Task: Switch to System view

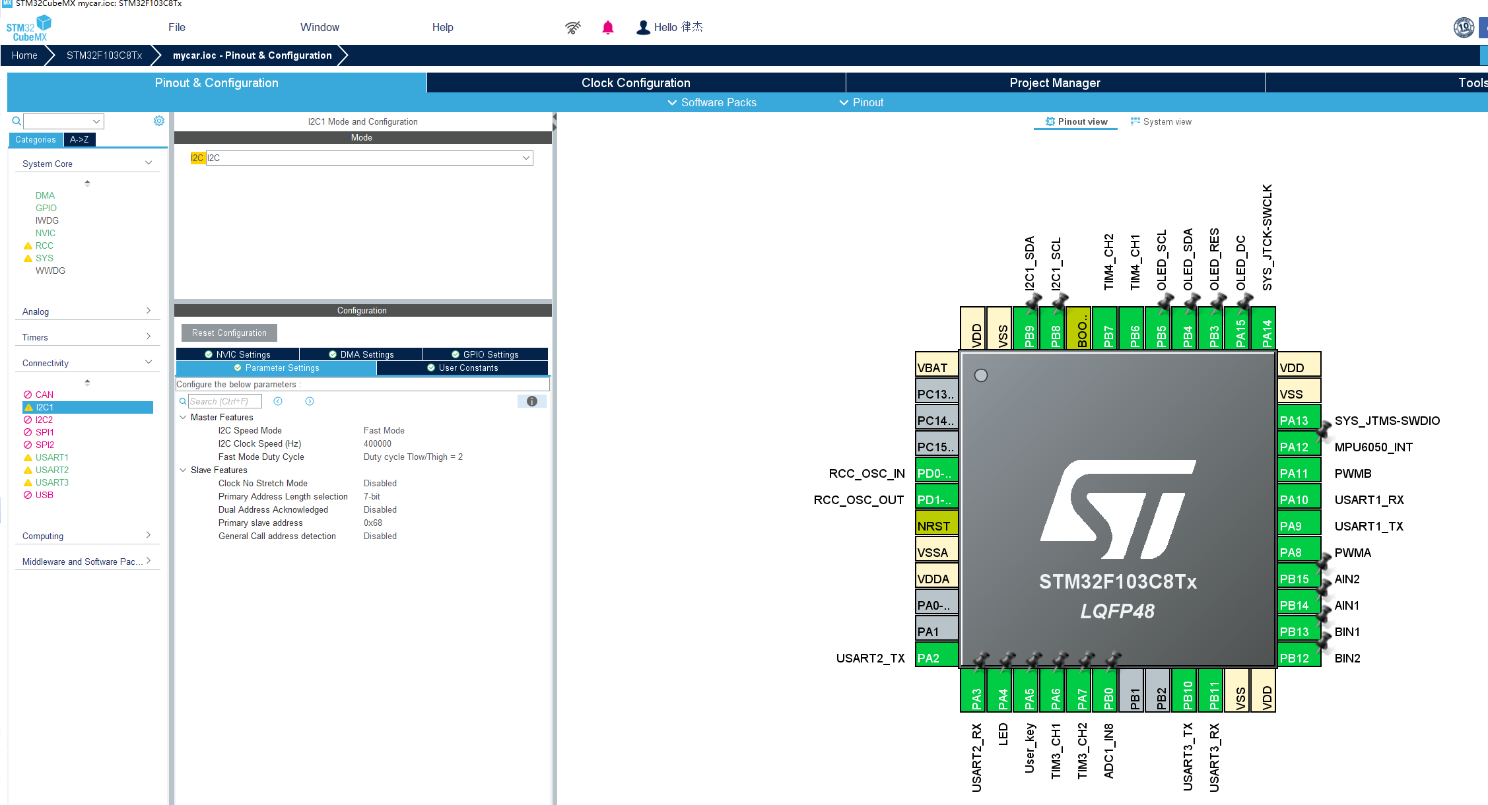Action: (x=1161, y=121)
